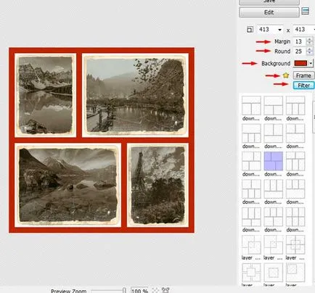Click the red Background color swatch

coord(300,63)
